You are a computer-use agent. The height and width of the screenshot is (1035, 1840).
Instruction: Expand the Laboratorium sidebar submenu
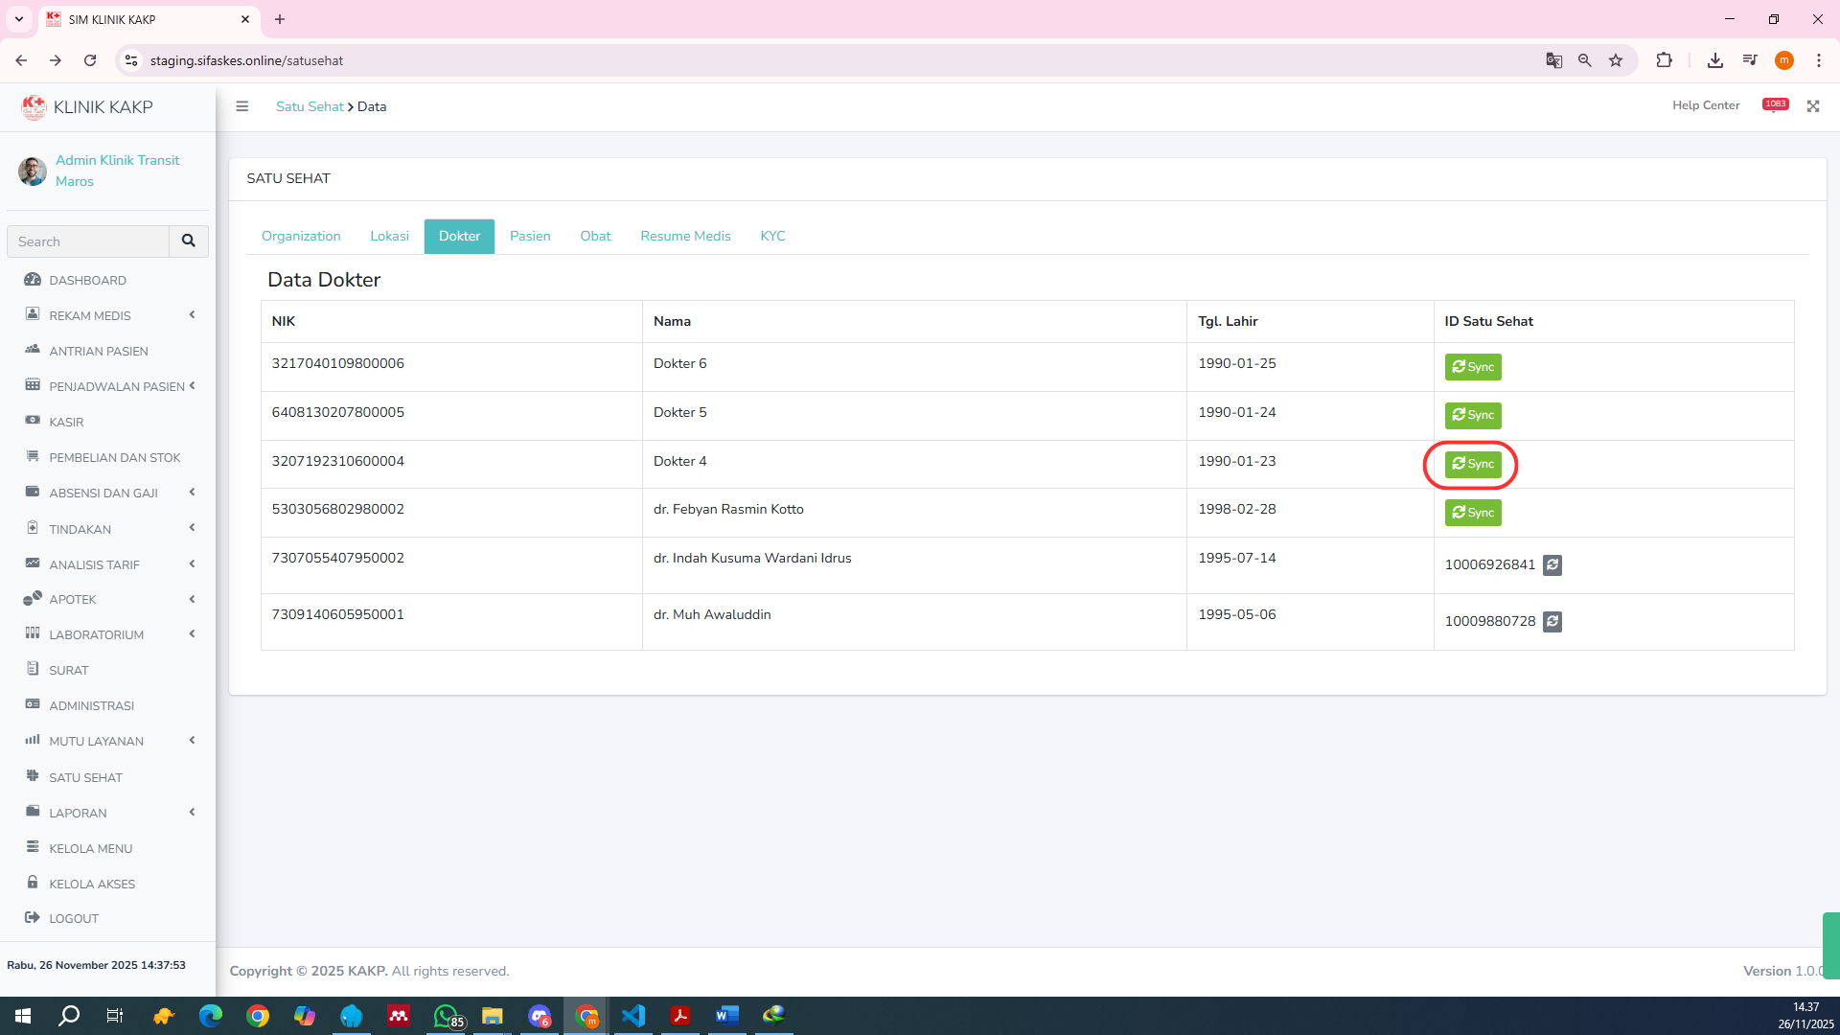click(x=96, y=634)
